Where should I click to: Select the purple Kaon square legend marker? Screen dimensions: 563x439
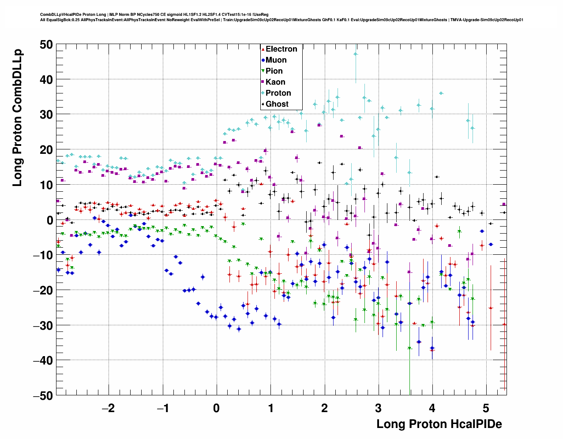(263, 82)
